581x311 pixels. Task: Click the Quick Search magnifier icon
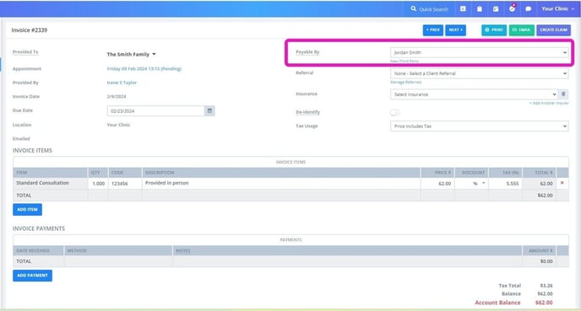tap(413, 8)
